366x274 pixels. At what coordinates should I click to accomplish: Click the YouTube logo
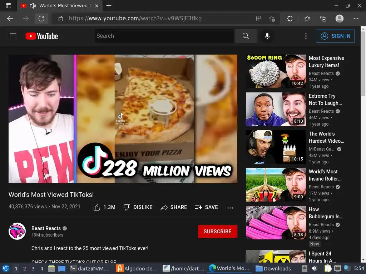point(42,36)
